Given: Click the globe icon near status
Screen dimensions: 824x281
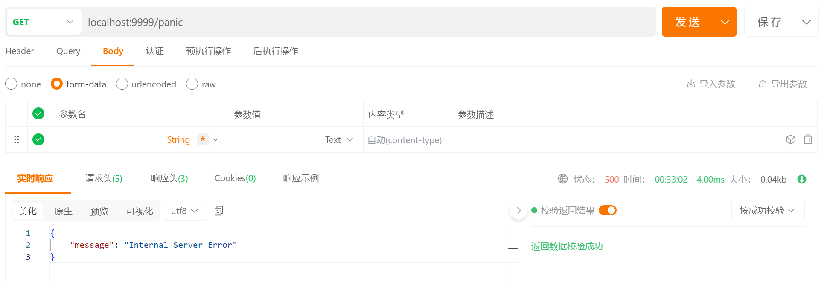Looking at the screenshot, I should 563,179.
